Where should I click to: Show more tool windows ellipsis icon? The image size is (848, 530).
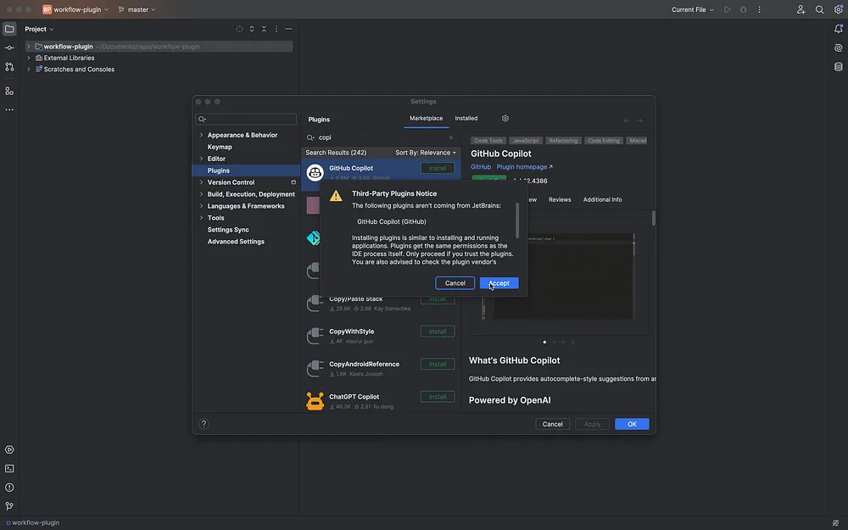coord(9,109)
